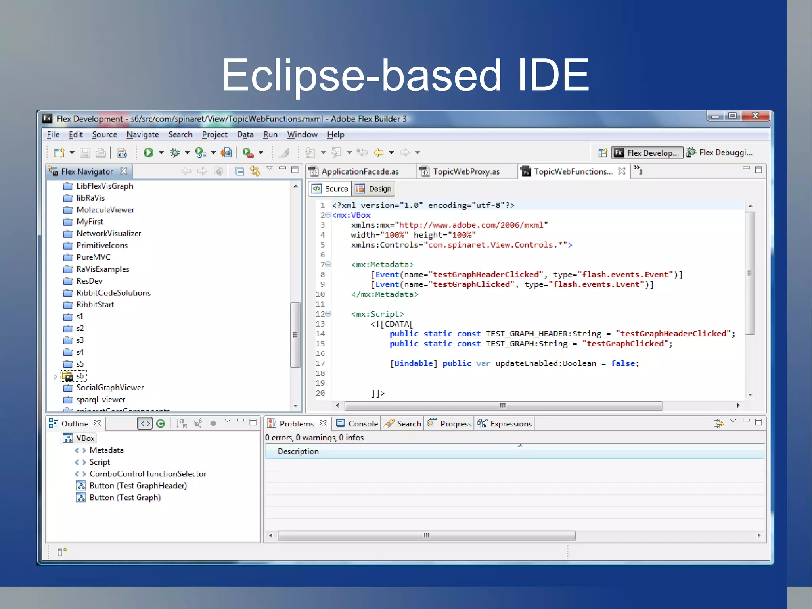The image size is (812, 609).
Task: Click the Last Edit Location icon
Action: pyautogui.click(x=362, y=152)
